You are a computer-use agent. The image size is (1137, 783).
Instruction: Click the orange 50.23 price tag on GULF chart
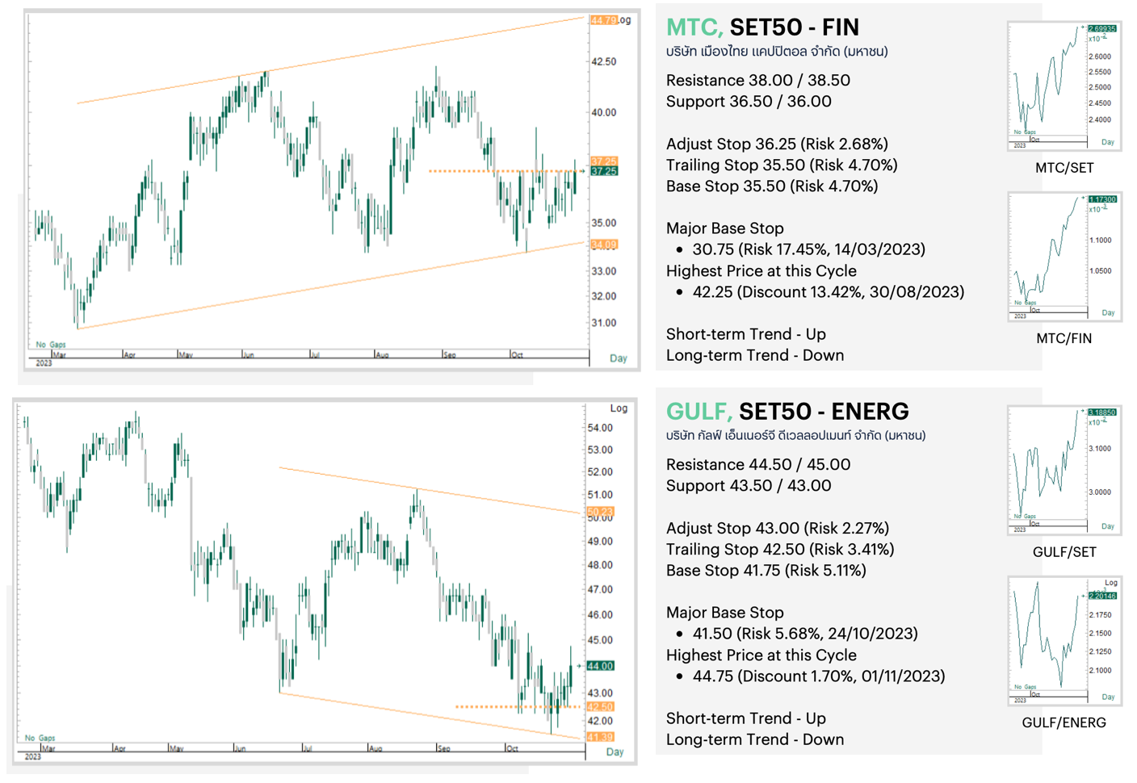click(x=601, y=512)
